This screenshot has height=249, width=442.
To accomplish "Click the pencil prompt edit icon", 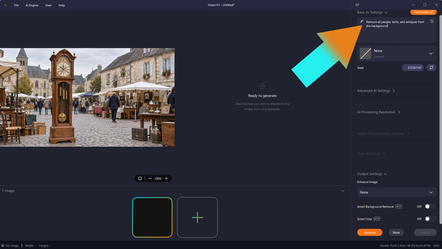I will click(362, 21).
